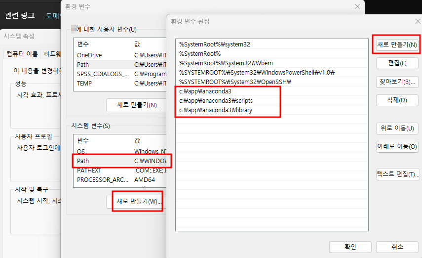Close the 환경 변수 편집 dialog
The width and height of the screenshot is (422, 258).
click(x=418, y=21)
